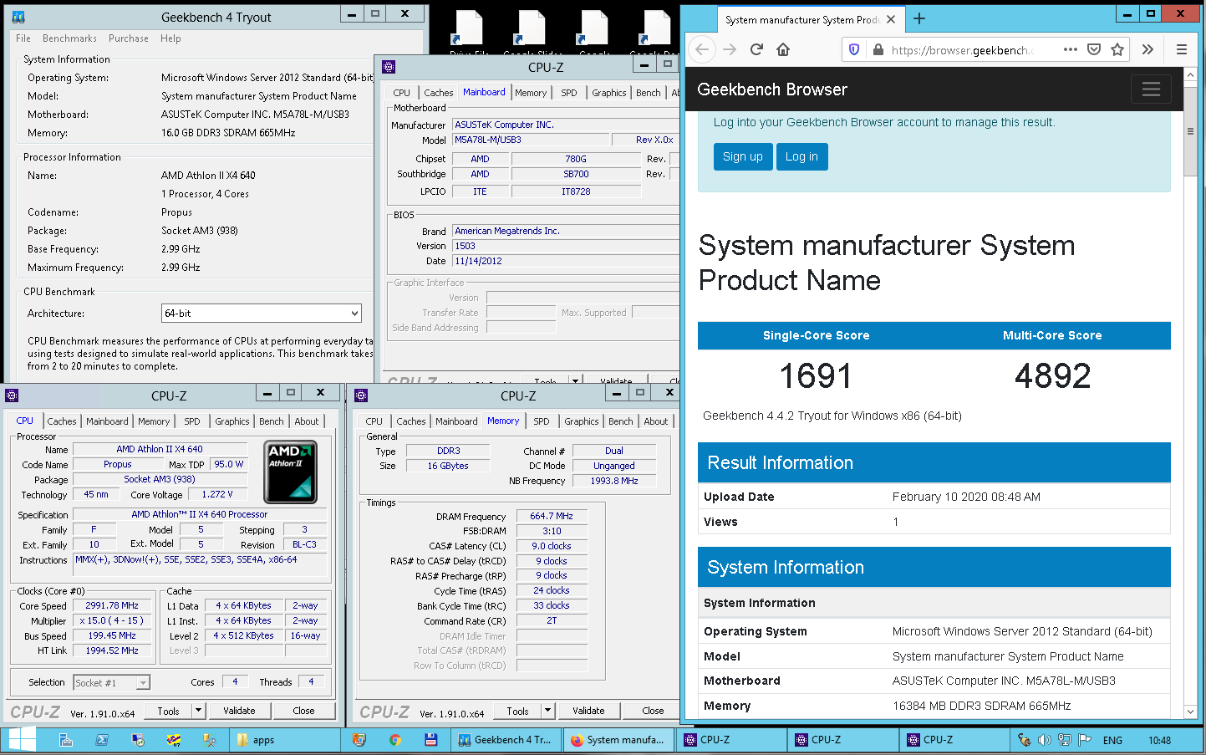Switch to Firefox System manufacturer taskbar button

point(617,740)
